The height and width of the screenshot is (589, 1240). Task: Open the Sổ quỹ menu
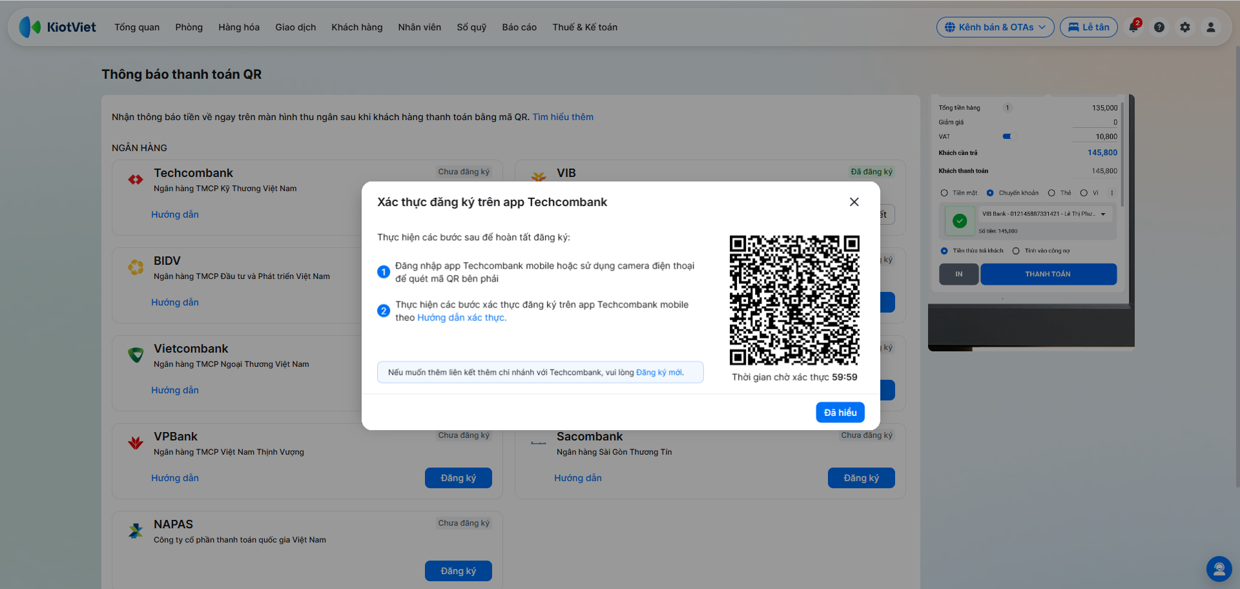click(x=471, y=27)
